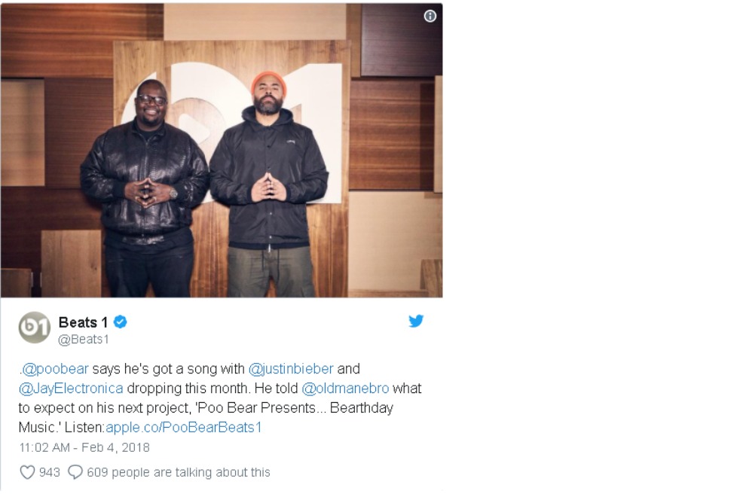Open the photo of two men
746x497 pixels.
click(222, 151)
